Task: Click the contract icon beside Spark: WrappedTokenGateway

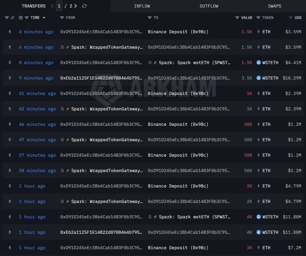Action: [62, 47]
